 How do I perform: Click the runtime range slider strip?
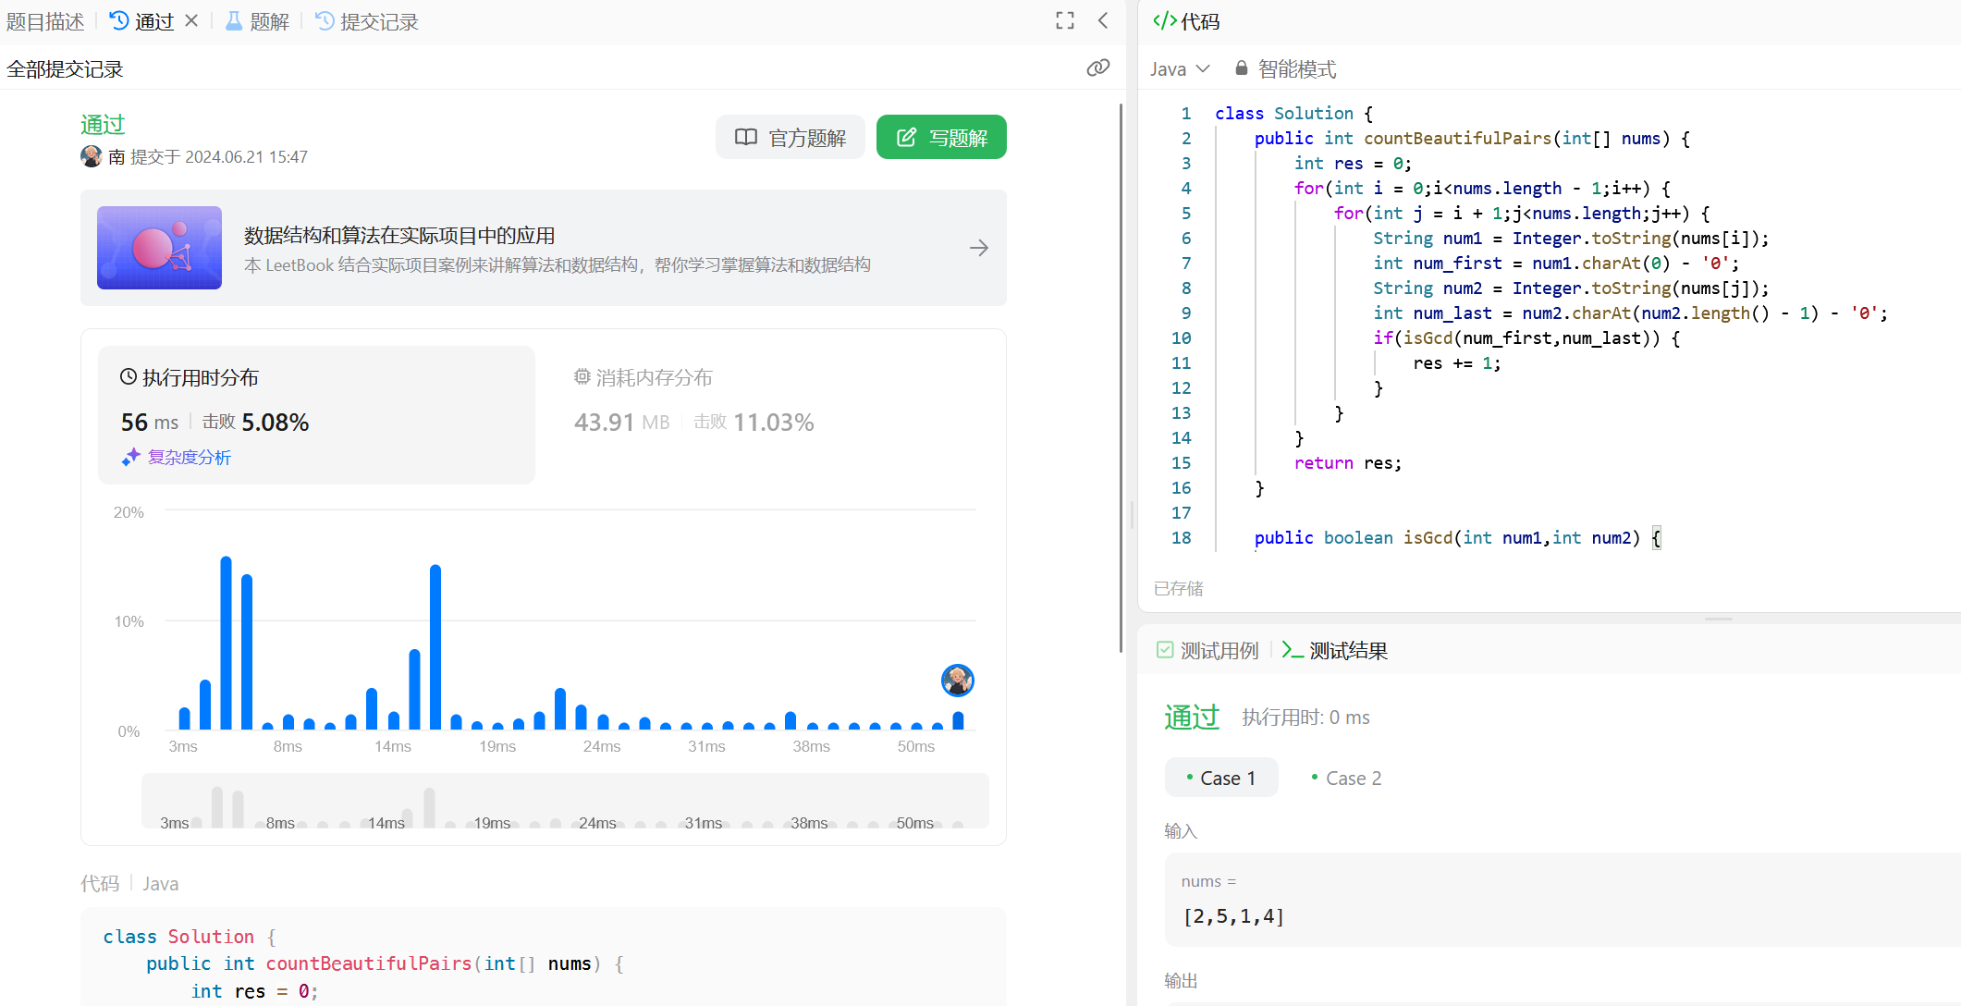(564, 801)
